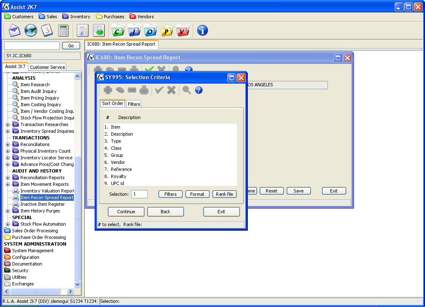Click the report chart icon in main toolbar
The height and width of the screenshot is (307, 425).
pyautogui.click(x=99, y=30)
